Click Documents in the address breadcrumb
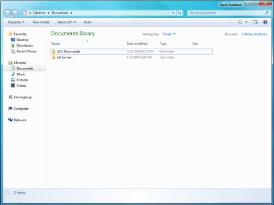This screenshot has height=205, width=274. tap(60, 13)
